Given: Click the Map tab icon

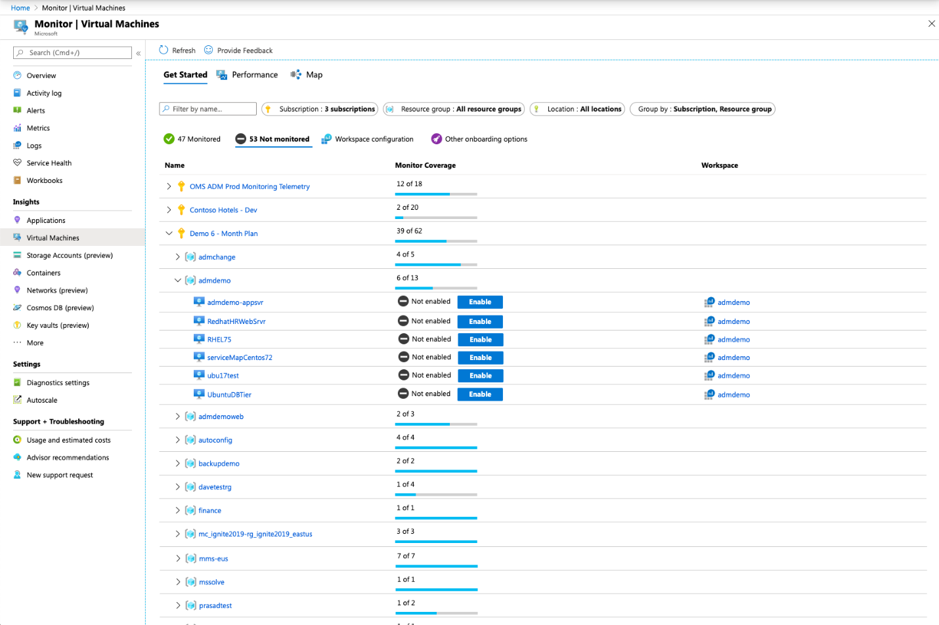Looking at the screenshot, I should click(296, 75).
